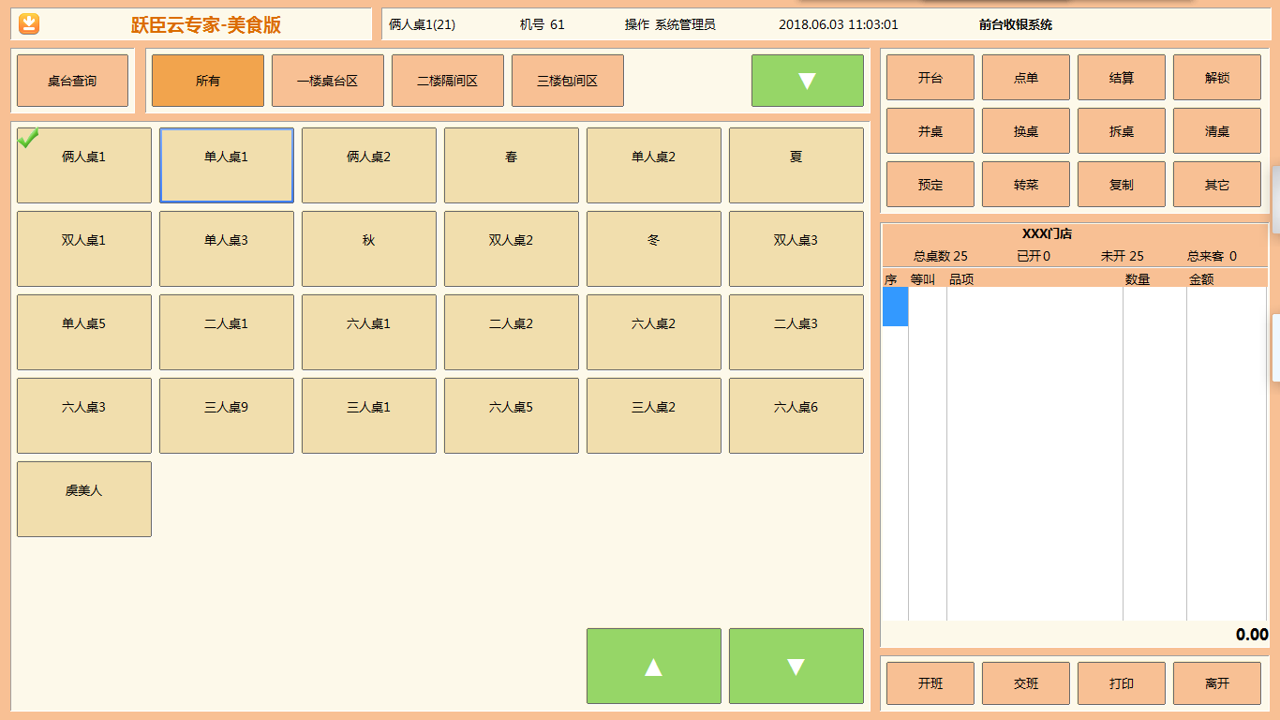
Task: Click the green checkmark on 俩人桌1
Action: coord(28,138)
